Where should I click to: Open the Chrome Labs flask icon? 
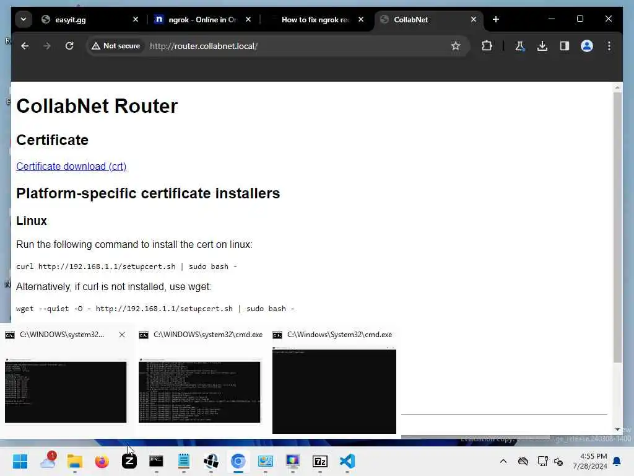(x=520, y=46)
